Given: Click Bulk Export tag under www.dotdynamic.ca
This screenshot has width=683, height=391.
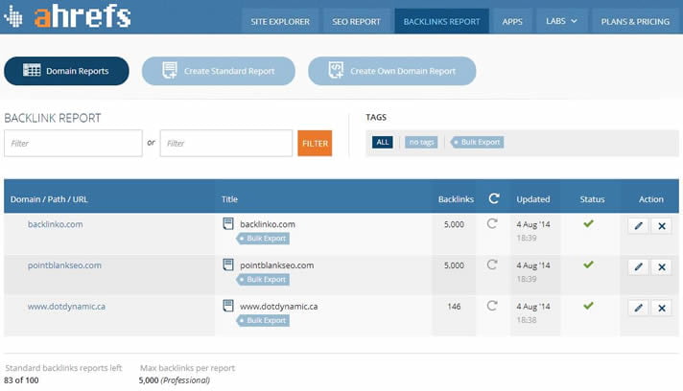Looking at the screenshot, I should point(263,320).
